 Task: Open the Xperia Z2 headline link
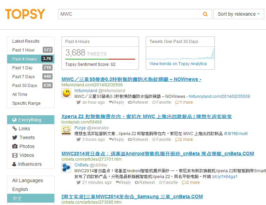coord(146,116)
